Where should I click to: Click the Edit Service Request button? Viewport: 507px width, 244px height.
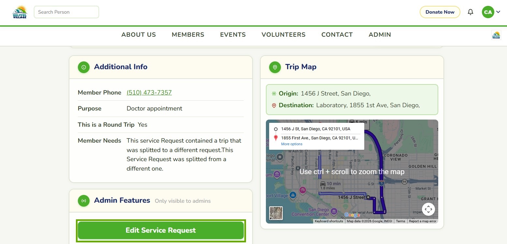point(161,230)
